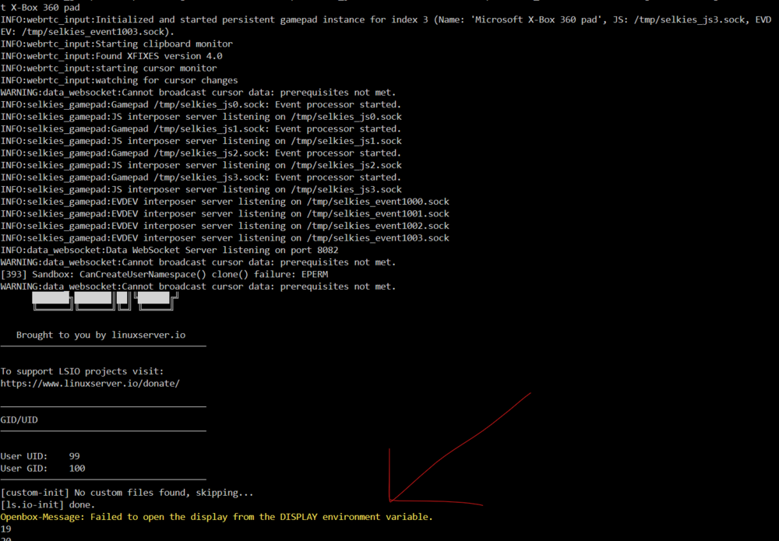Click the line reading '19'
The height and width of the screenshot is (541, 779).
tap(5, 529)
